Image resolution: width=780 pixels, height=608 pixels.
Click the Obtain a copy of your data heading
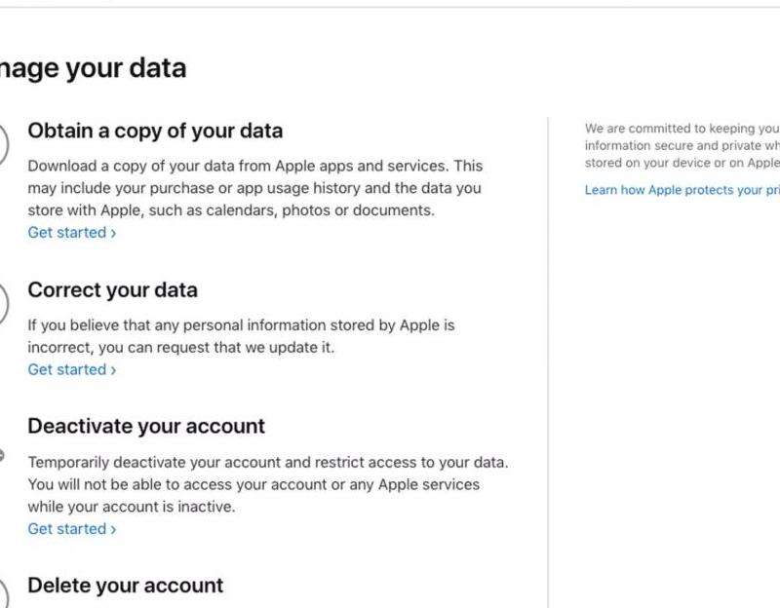click(x=155, y=131)
